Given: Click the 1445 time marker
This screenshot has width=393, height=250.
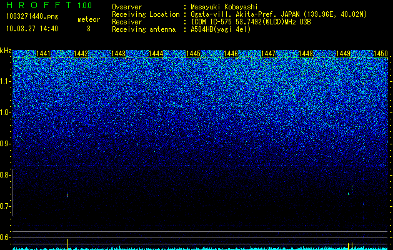Looking at the screenshot, I should pyautogui.click(x=193, y=54).
